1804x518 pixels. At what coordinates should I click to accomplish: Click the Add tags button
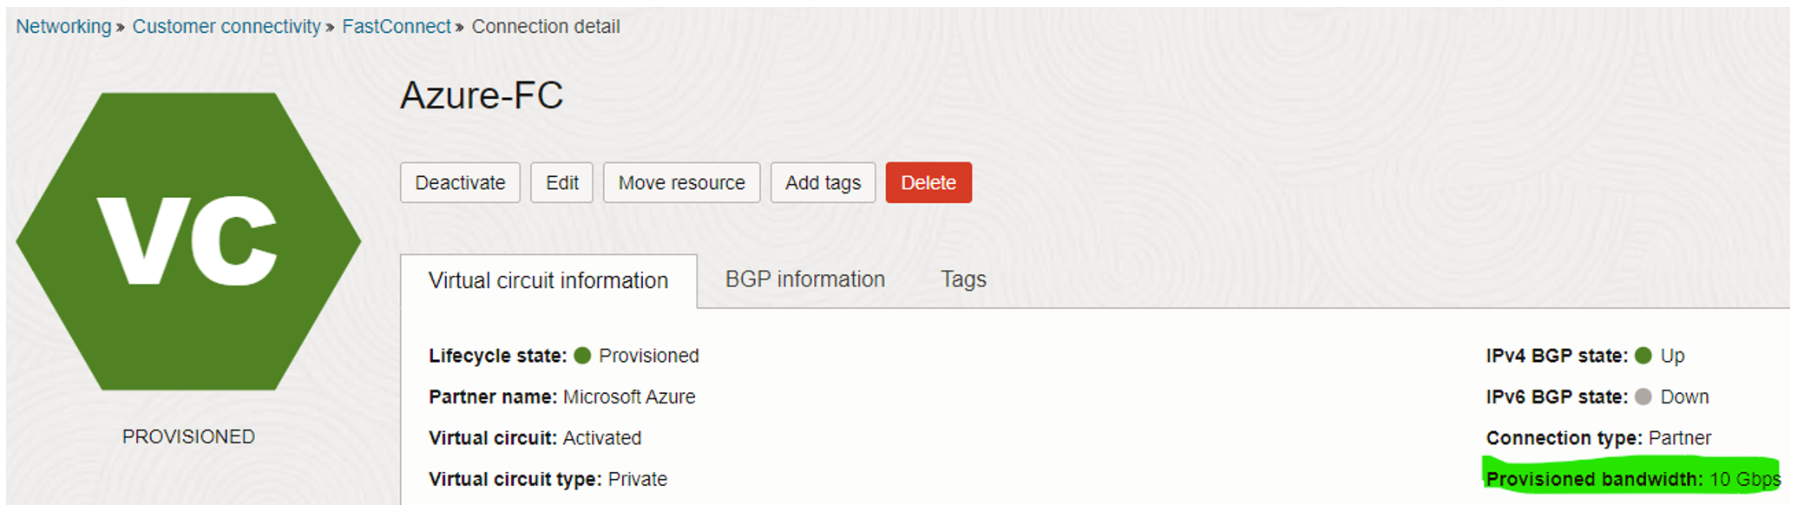822,182
